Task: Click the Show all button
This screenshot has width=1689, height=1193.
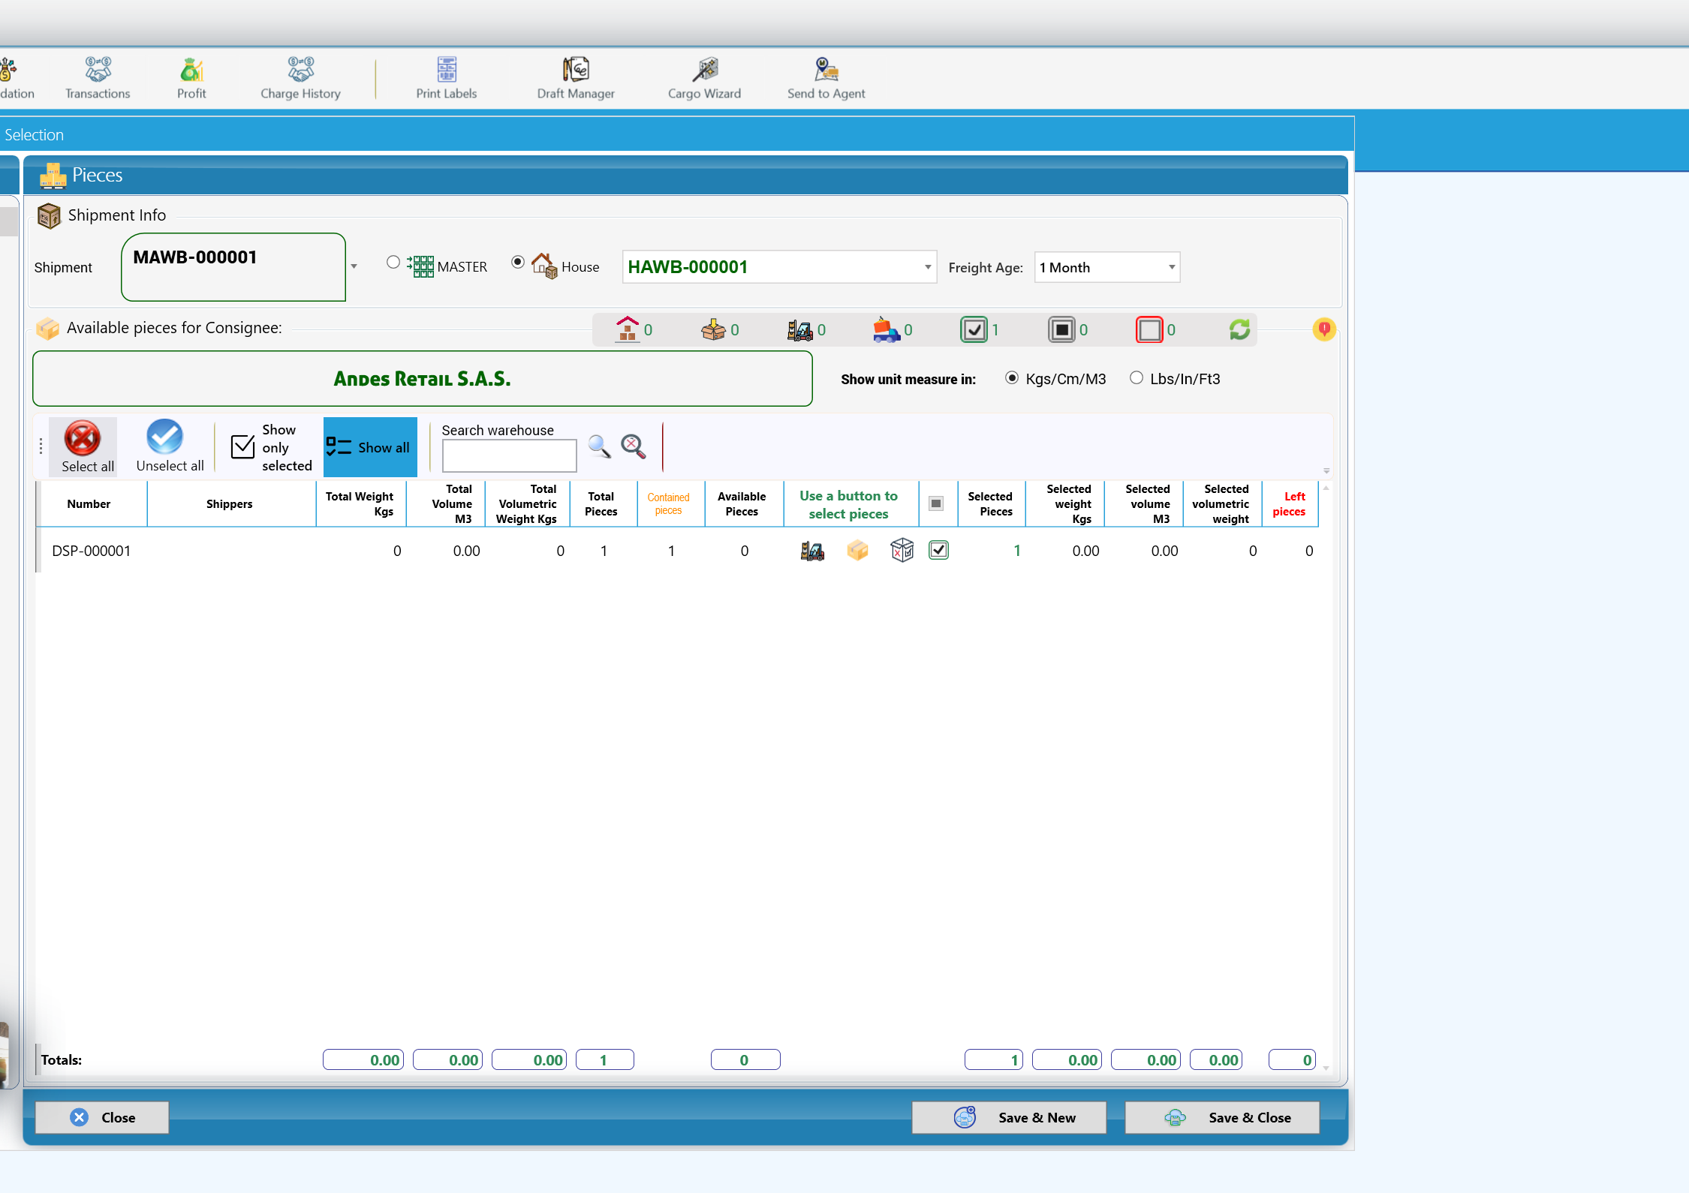Action: point(370,447)
